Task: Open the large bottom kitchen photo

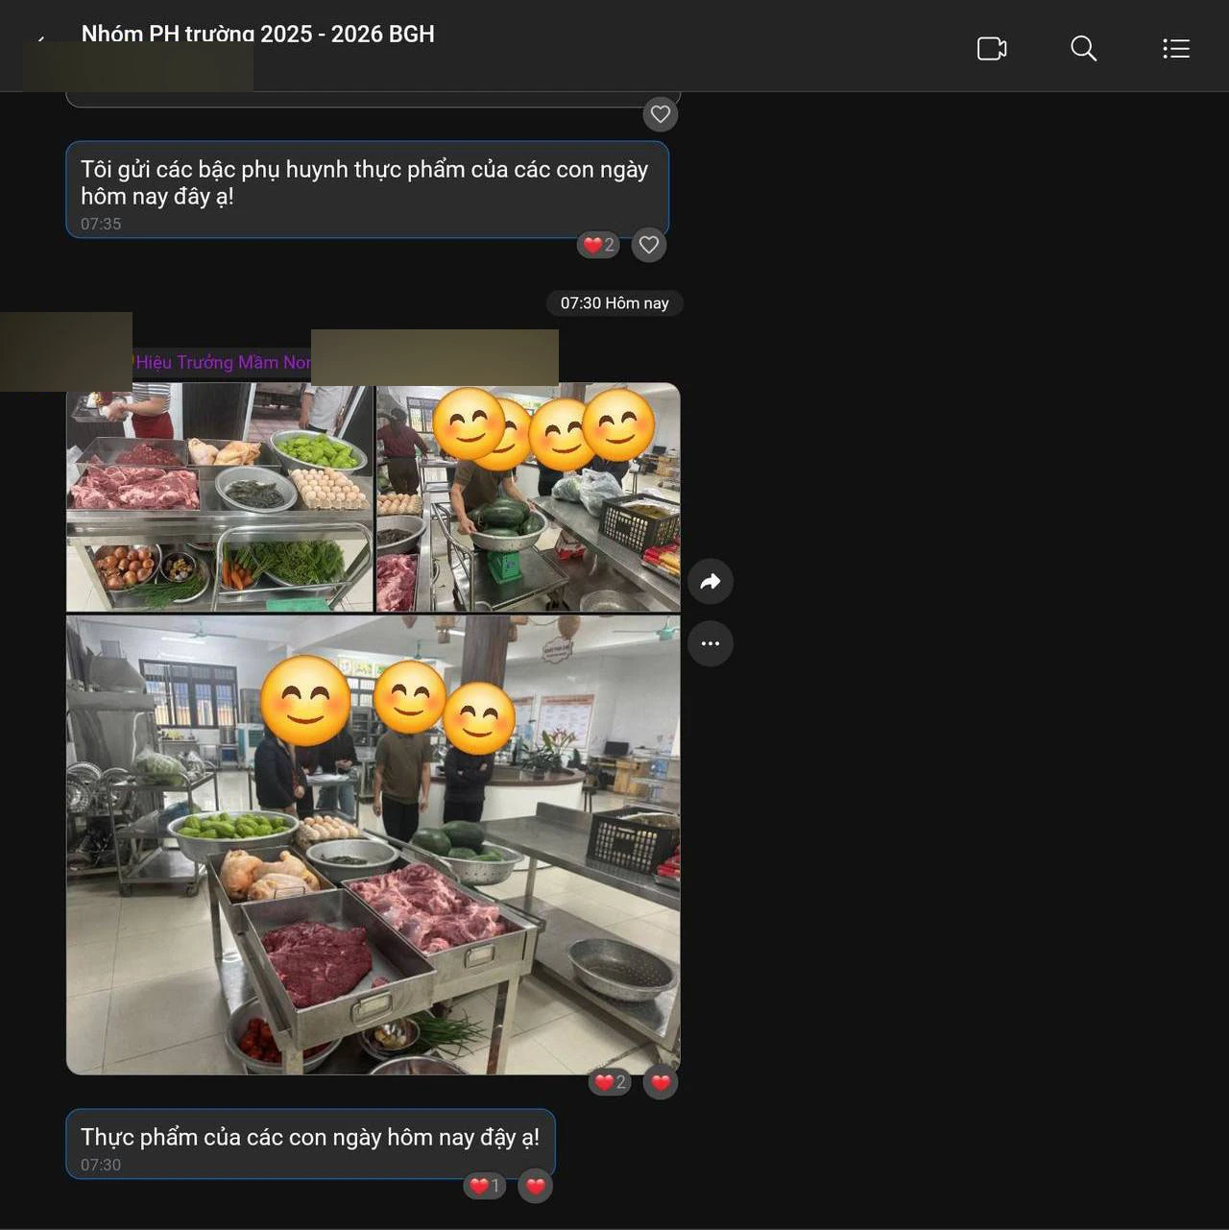Action: (x=373, y=845)
